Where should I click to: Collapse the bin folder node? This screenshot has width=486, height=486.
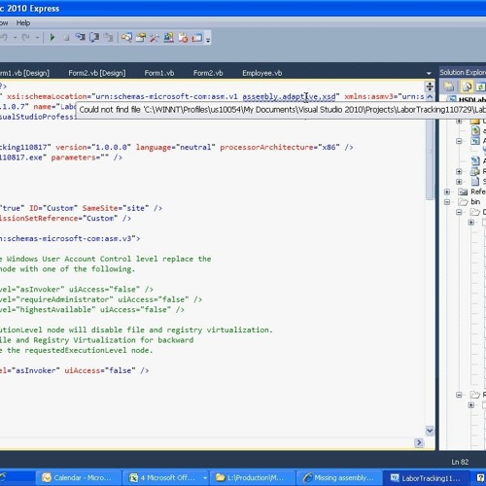point(447,202)
